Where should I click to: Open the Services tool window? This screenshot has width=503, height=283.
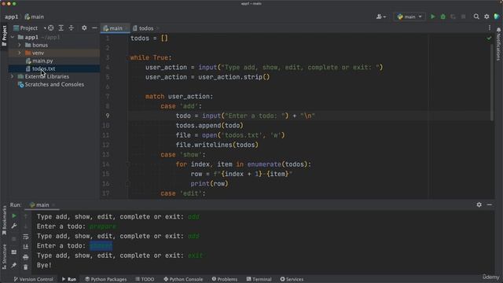292,279
